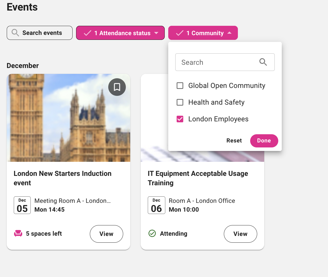Click the Dec 06 calendar date icon
The image size is (328, 277).
coord(156,205)
